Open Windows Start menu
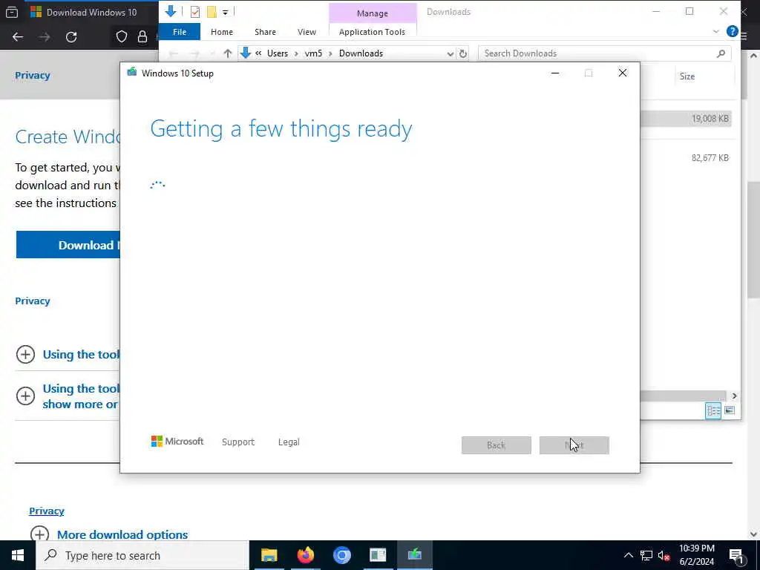Screen dimensions: 760x570 [x=18, y=555]
